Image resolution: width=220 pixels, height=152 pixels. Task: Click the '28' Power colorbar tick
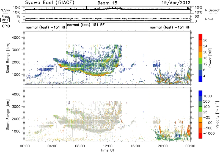pyautogui.click(x=205, y=40)
